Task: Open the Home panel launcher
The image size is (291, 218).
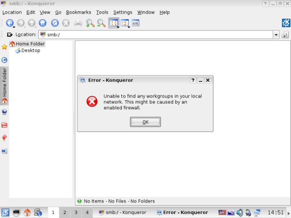Action: (x=27, y=212)
